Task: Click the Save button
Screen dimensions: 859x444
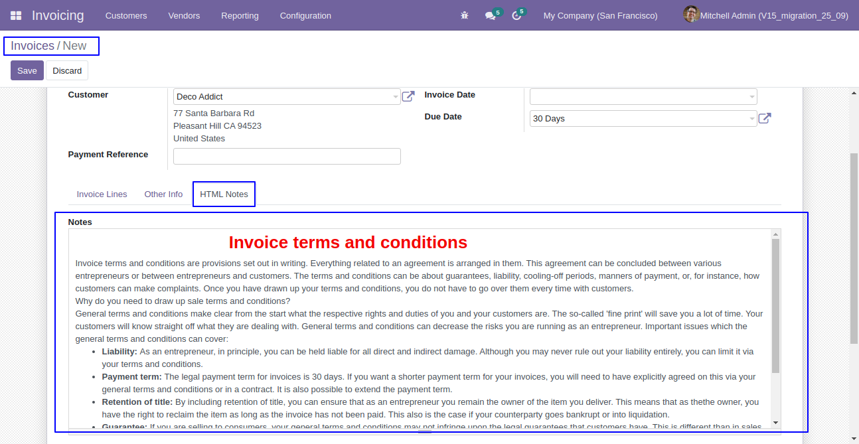Action: [27, 70]
